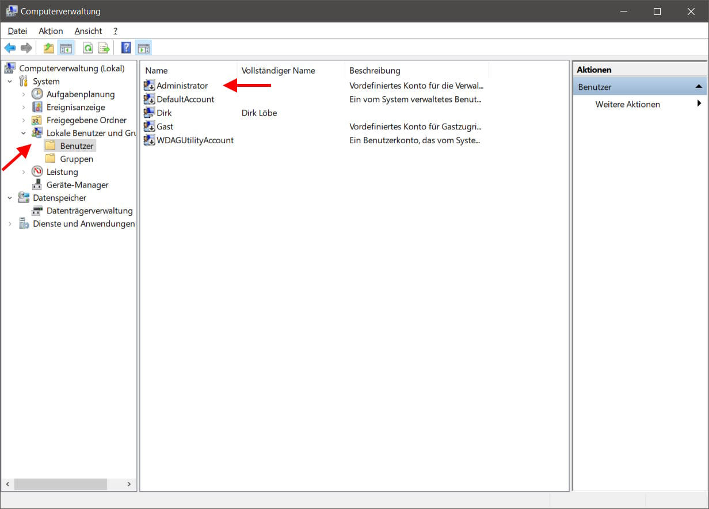Collapse the Datenspeicher node
Screen dimensions: 709x509
[10, 198]
